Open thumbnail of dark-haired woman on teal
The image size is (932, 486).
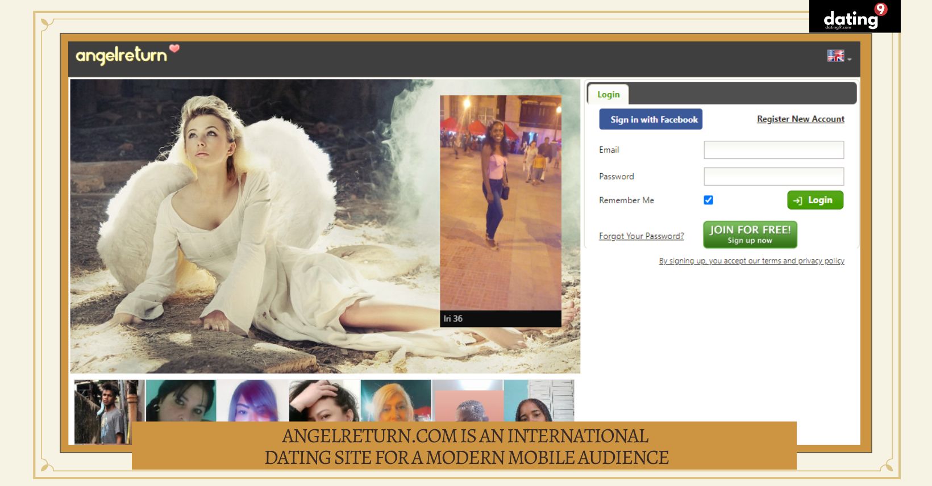coord(181,401)
